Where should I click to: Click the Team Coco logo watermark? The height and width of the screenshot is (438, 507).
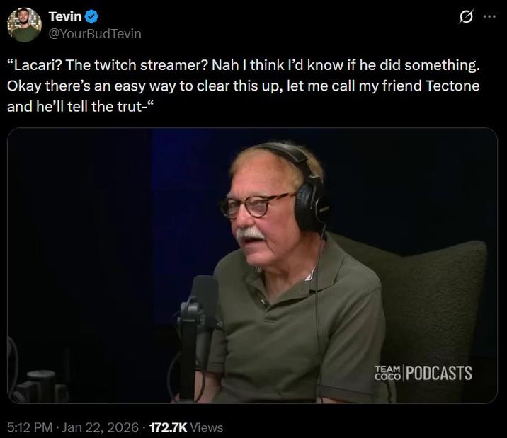[387, 373]
